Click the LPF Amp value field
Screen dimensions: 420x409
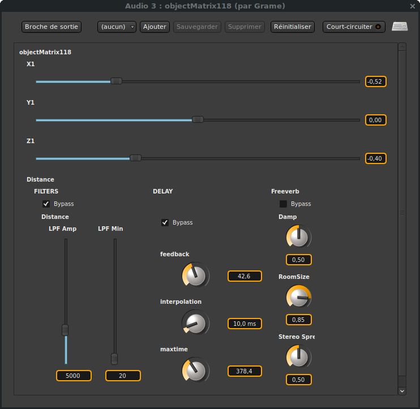(x=74, y=376)
